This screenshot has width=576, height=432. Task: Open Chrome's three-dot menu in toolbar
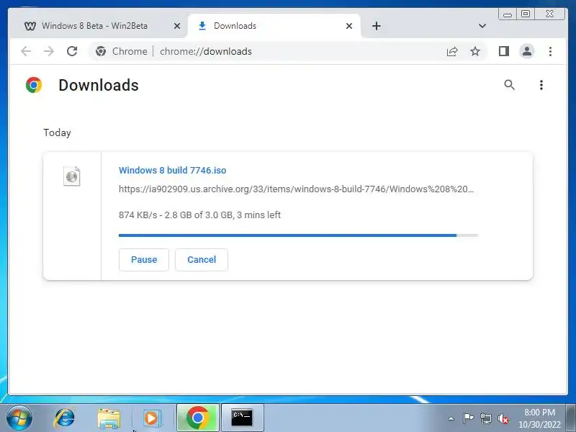click(x=550, y=51)
